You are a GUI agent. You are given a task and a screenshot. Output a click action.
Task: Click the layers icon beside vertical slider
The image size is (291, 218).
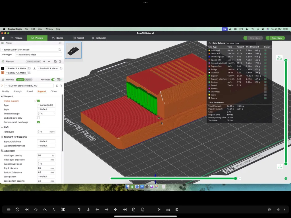[286, 179]
